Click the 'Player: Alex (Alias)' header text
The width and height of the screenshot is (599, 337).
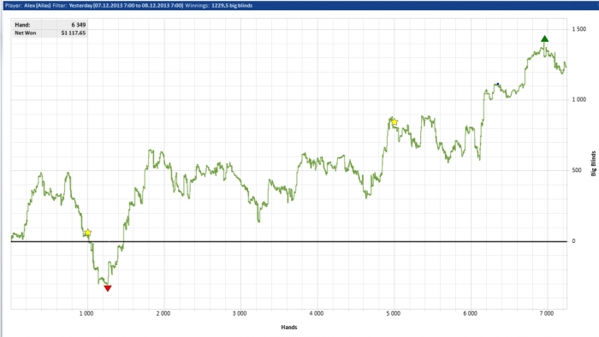pos(27,5)
